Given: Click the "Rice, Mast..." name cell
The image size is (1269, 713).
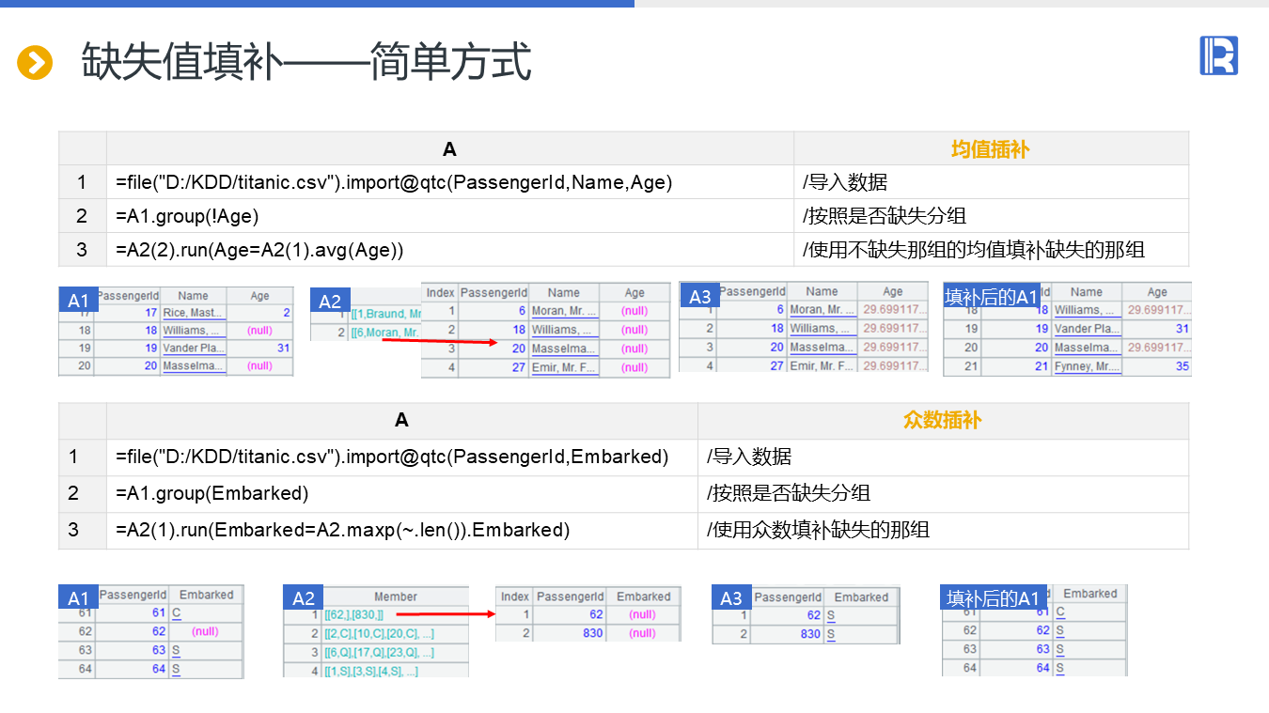Looking at the screenshot, I should coord(194,313).
